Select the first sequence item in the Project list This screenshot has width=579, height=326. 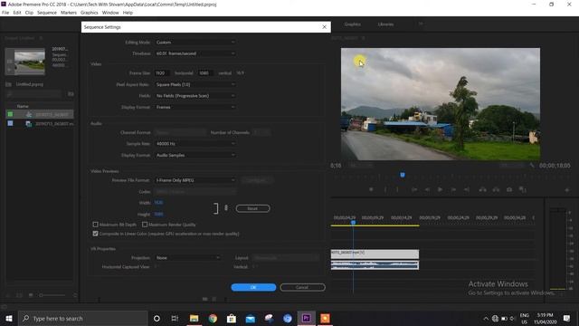tap(40, 114)
